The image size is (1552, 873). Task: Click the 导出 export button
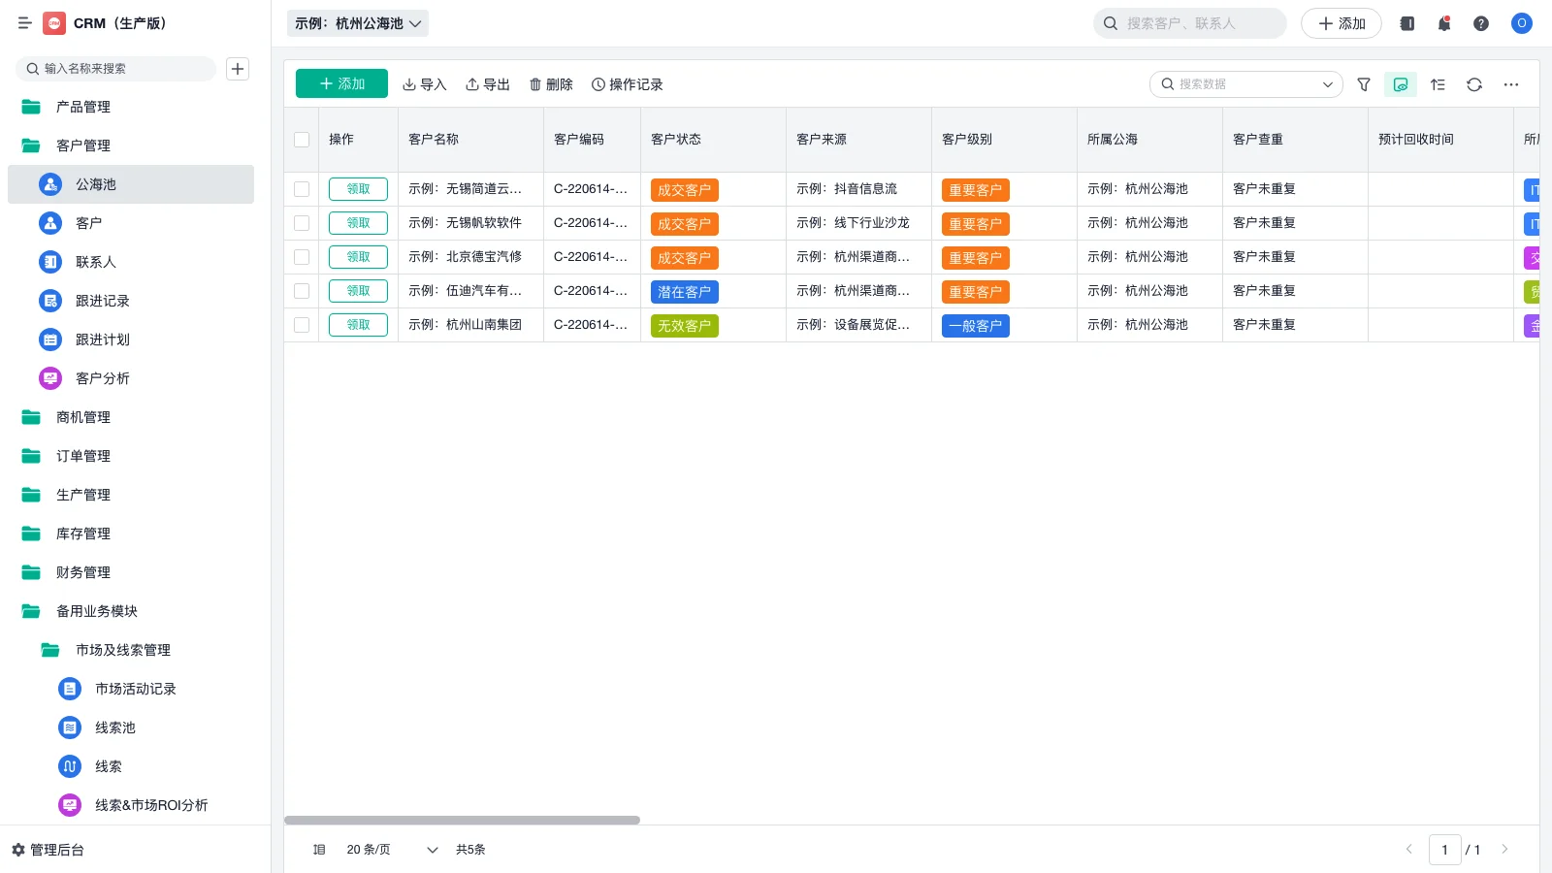click(x=488, y=84)
